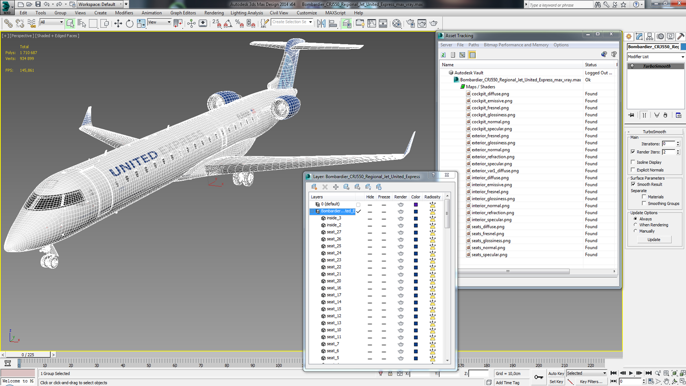Open the Hierarchy command panel tab
This screenshot has height=386, width=686.
tap(650, 36)
